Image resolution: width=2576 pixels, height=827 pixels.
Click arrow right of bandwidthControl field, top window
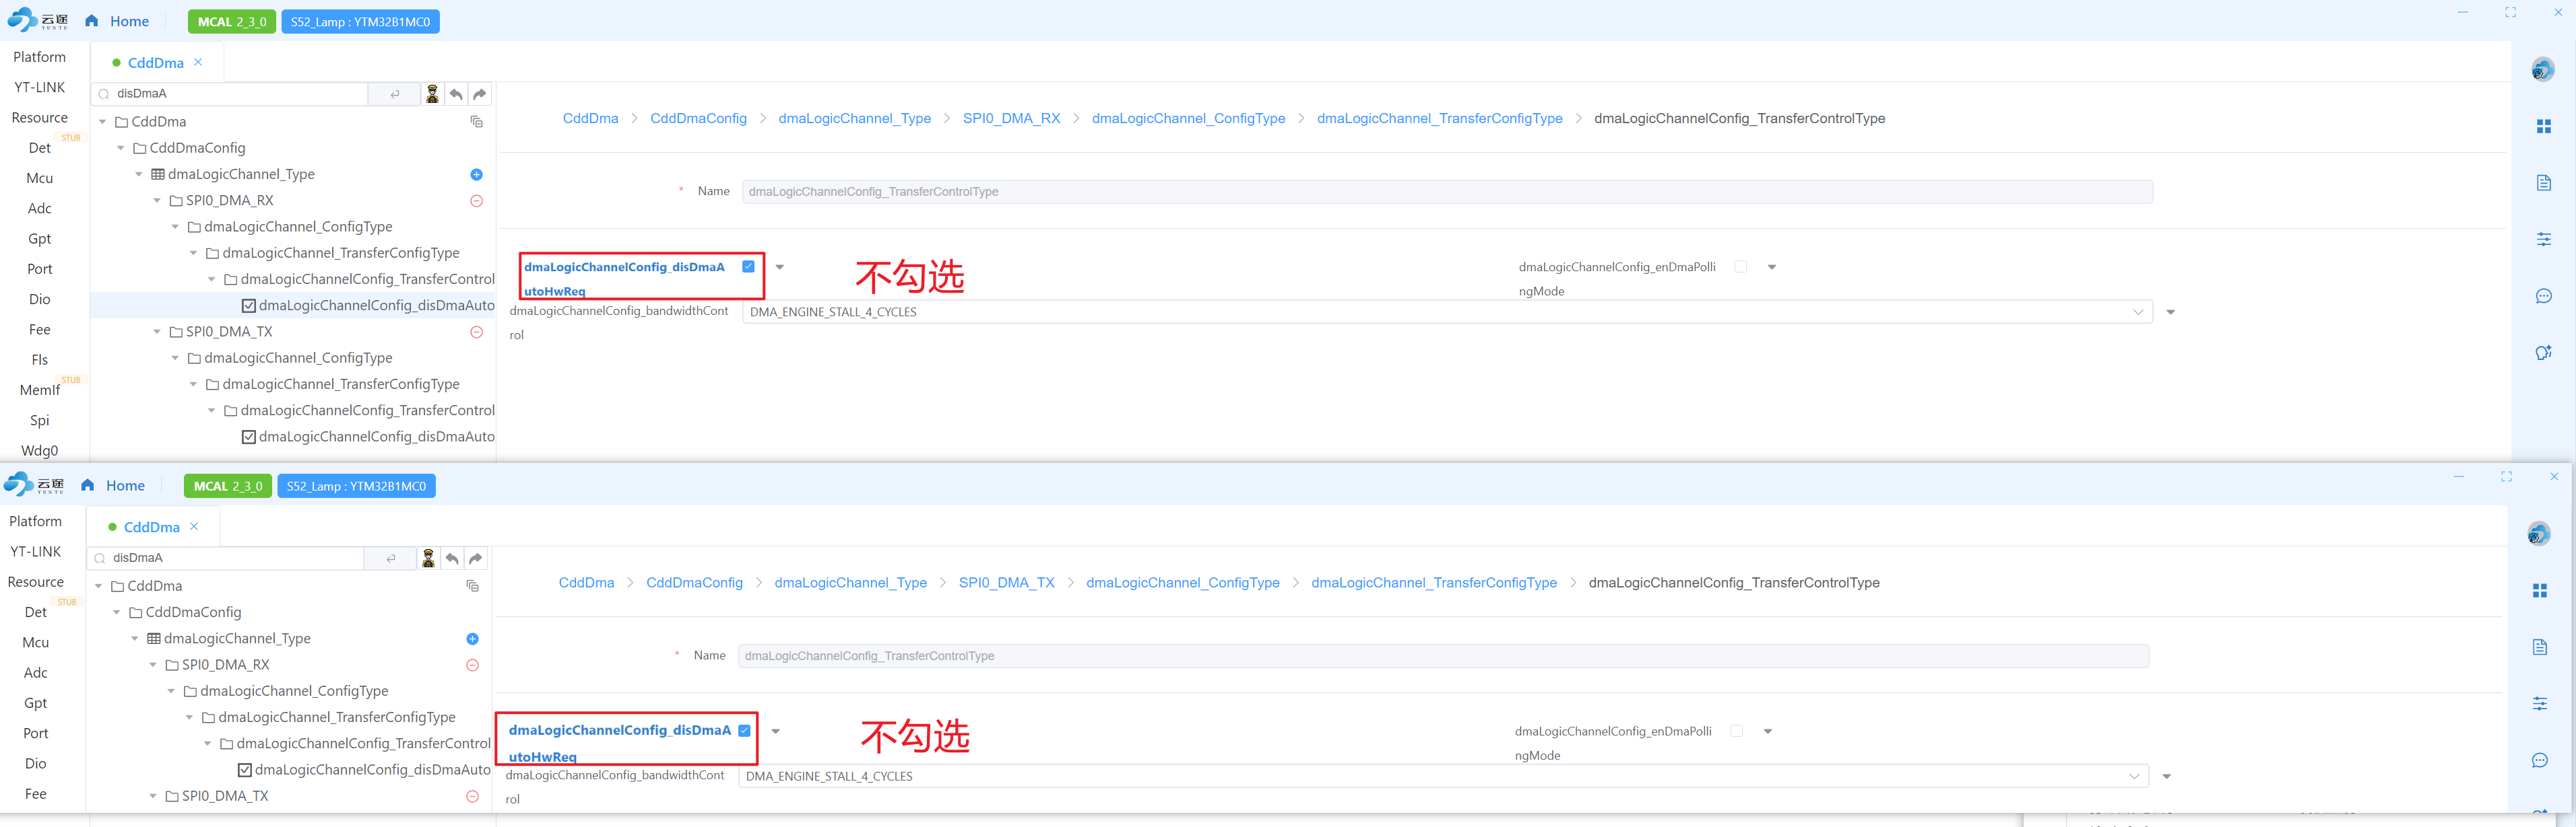pyautogui.click(x=2171, y=313)
